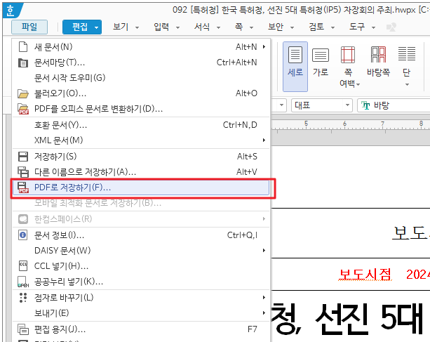This screenshot has height=342, width=430.
Task: Expand the 검토 dropdown arrow
Action: (x=332, y=27)
